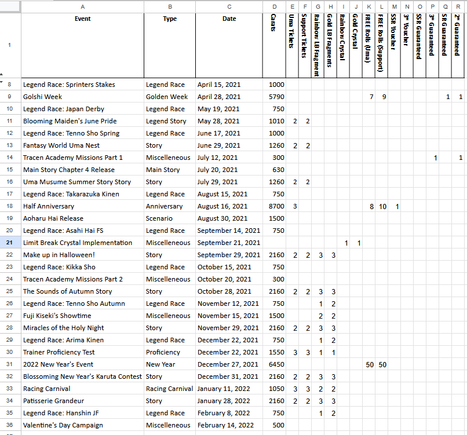The image size is (467, 435).
Task: Select Legend Race: Sprinters Stakes cell
Action: tap(82, 85)
